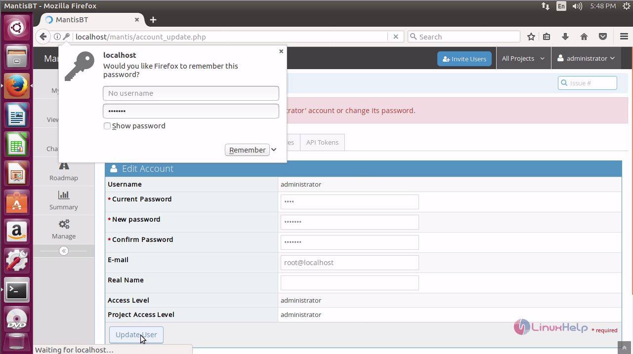The image size is (633, 354).
Task: Open the Roadmap sidebar item
Action: point(64,171)
